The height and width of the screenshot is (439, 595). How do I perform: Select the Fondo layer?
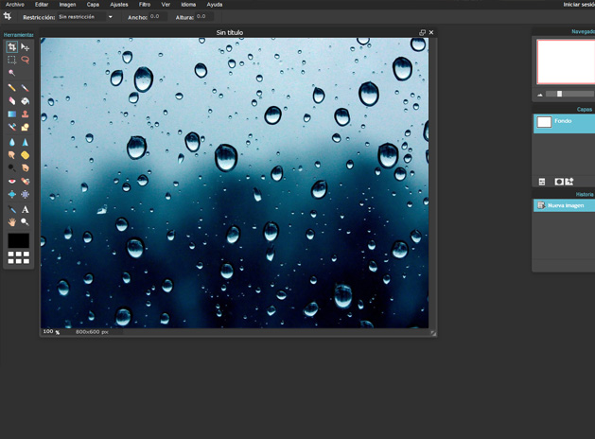point(565,124)
